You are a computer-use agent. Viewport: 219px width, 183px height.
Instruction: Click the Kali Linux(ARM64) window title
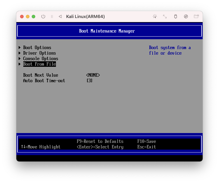(85, 17)
